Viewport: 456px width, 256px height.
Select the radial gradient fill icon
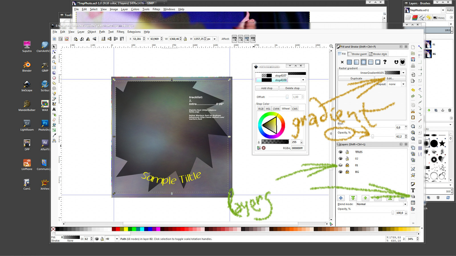tap(364, 62)
